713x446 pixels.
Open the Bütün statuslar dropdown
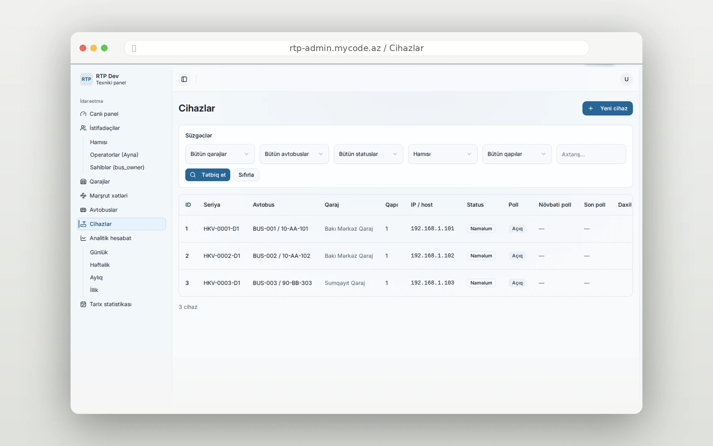[x=368, y=154]
